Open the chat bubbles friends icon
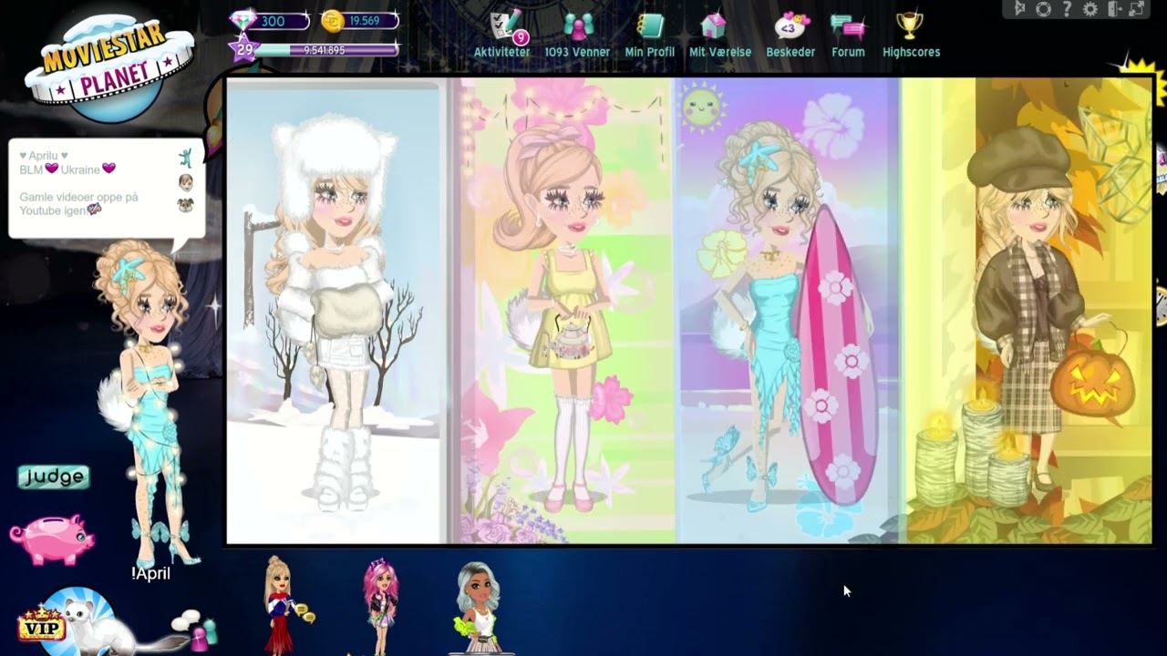Image resolution: width=1167 pixels, height=656 pixels. pyautogui.click(x=195, y=630)
